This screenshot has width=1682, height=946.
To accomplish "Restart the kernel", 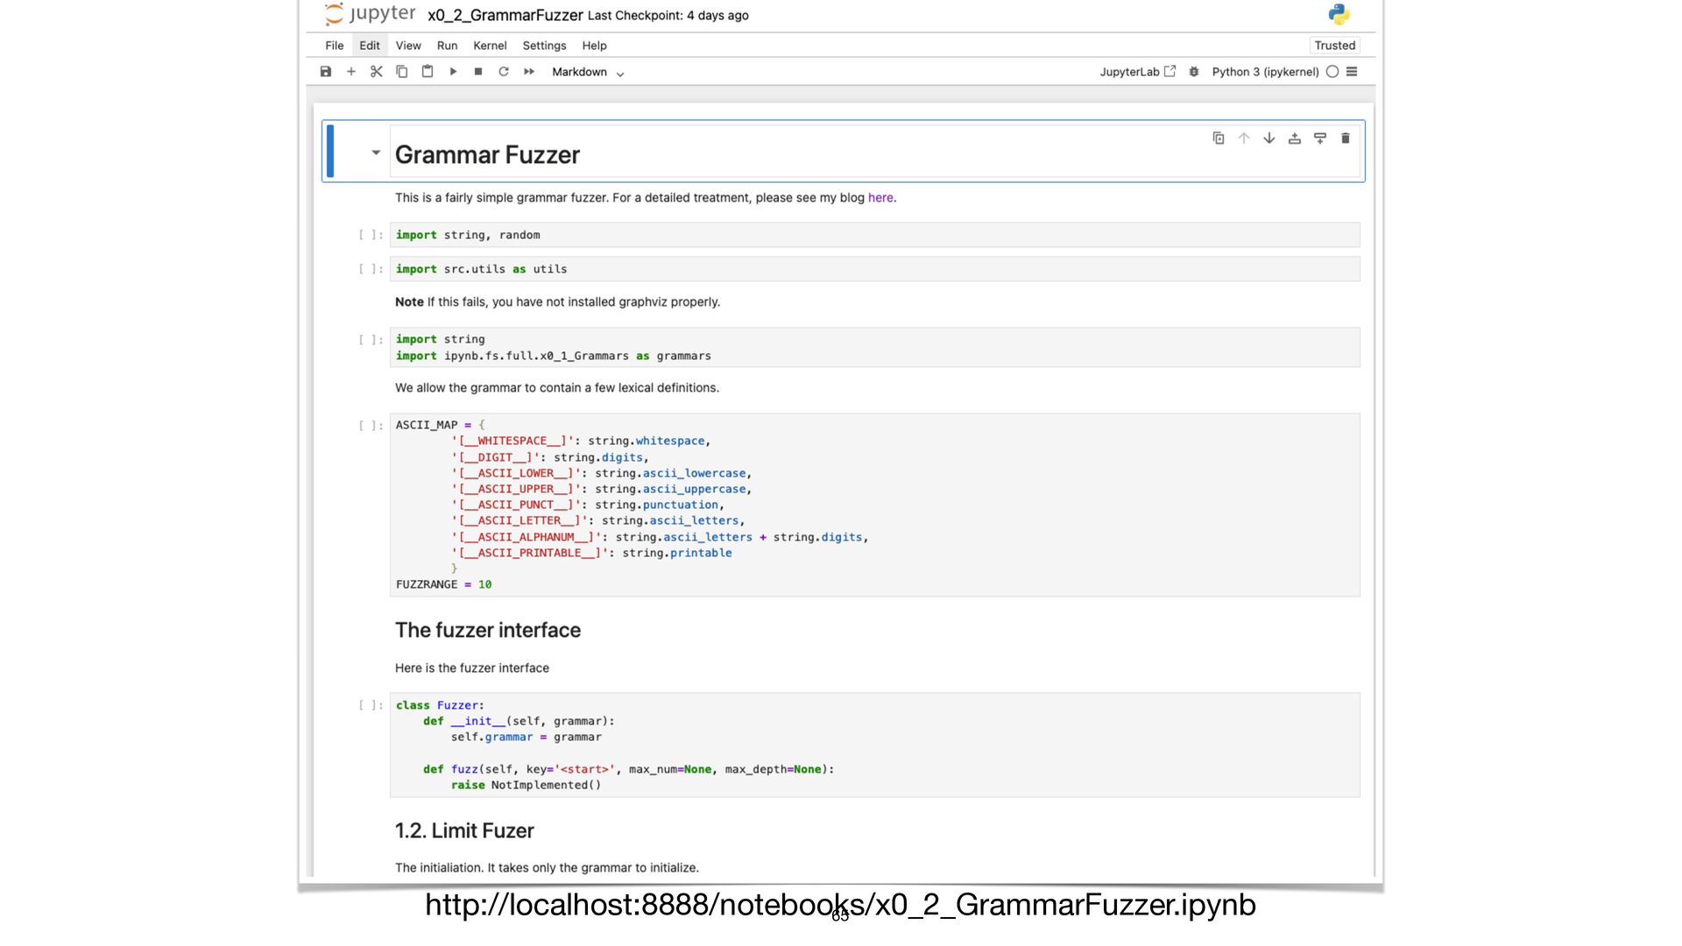I will [504, 72].
